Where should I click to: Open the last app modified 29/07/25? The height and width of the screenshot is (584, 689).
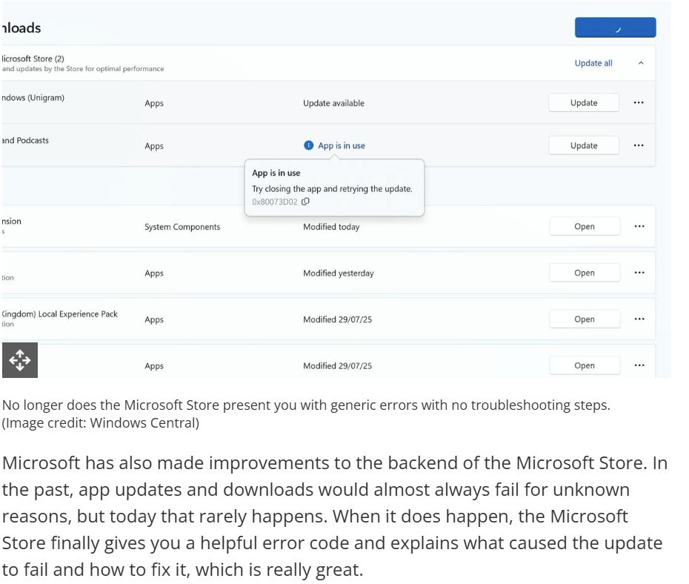point(585,365)
